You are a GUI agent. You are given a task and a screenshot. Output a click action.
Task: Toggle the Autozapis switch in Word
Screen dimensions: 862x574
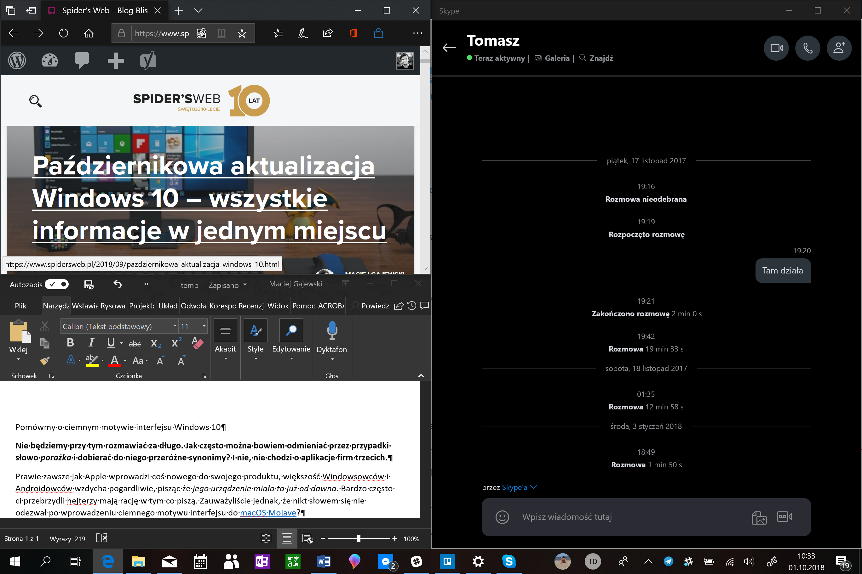pyautogui.click(x=57, y=284)
